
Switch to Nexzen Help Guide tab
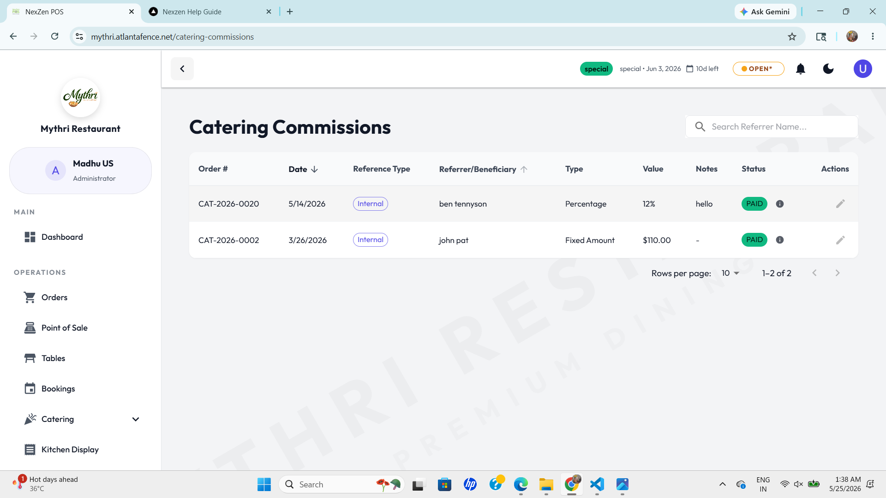click(x=210, y=12)
